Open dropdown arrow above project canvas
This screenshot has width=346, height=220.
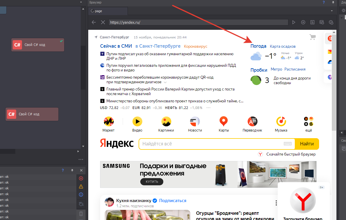(x=81, y=2)
